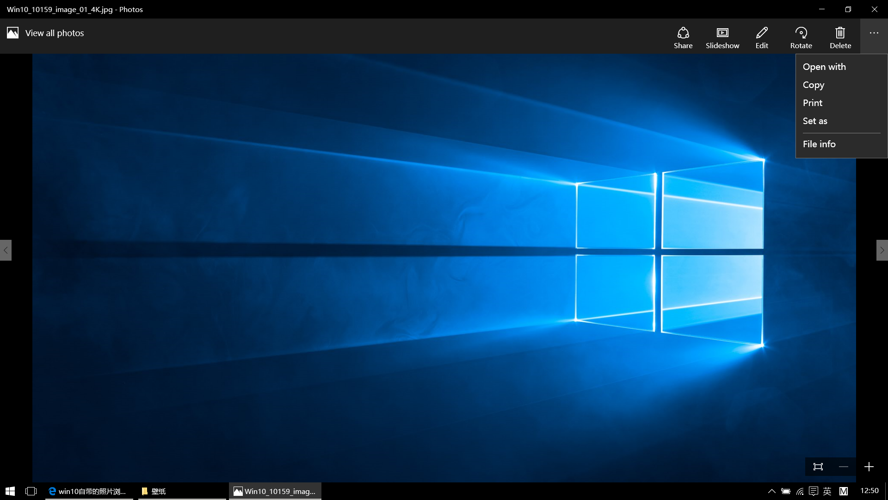Select Copy from the menu
The height and width of the screenshot is (500, 888).
(841, 85)
